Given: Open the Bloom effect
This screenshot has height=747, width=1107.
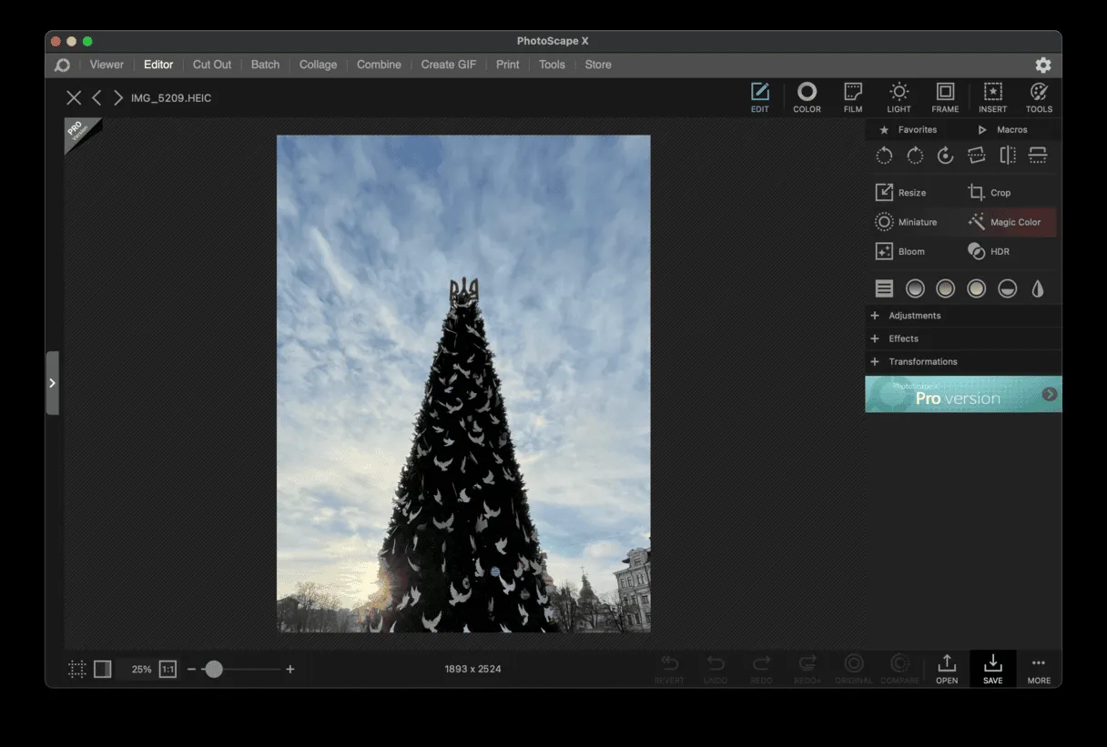Looking at the screenshot, I should 910,251.
